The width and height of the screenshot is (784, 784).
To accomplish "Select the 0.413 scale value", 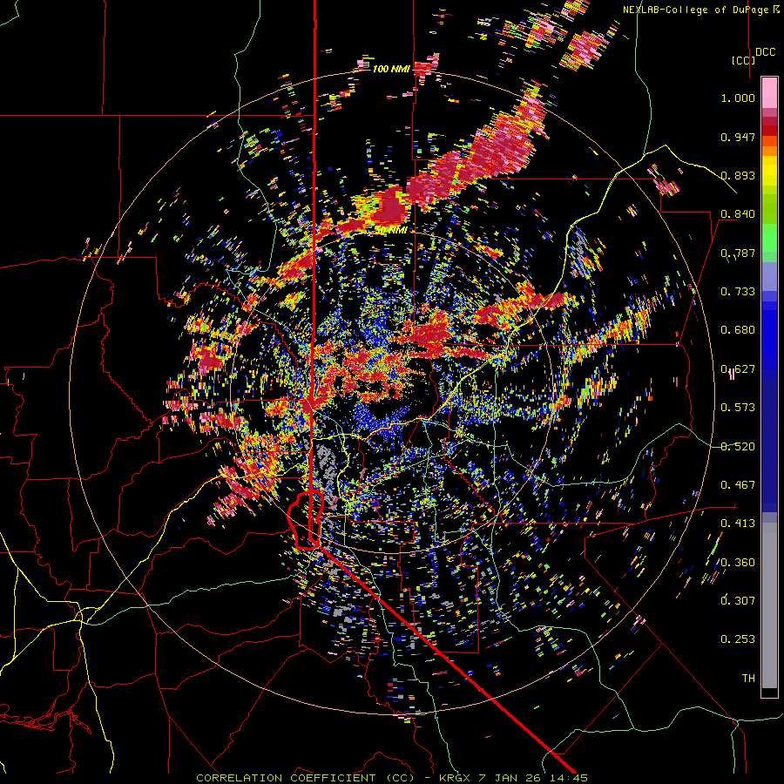I will [738, 524].
